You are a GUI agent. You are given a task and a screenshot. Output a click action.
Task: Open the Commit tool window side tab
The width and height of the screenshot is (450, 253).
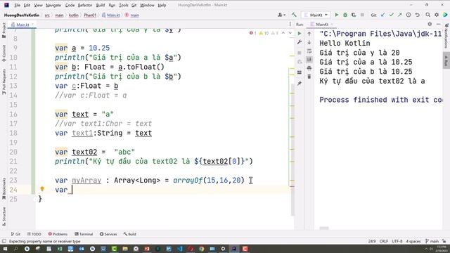[4, 53]
